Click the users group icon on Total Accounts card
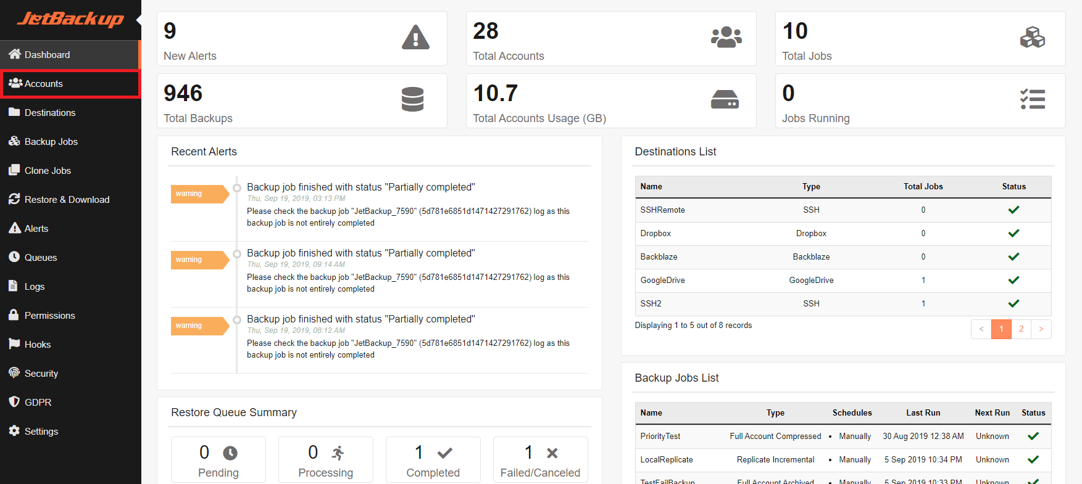Screen dimensions: 1082x484 [726, 38]
